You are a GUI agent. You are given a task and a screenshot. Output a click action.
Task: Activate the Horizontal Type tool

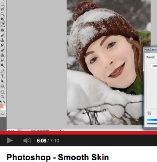point(3,76)
